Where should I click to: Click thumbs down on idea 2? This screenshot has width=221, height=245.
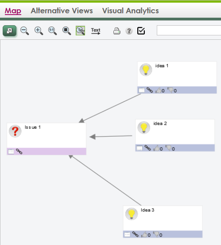(x=168, y=148)
